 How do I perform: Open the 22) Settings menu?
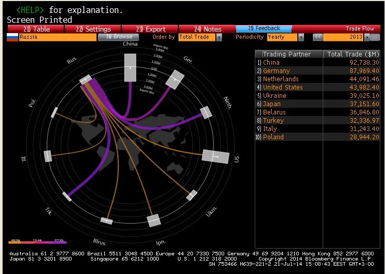pyautogui.click(x=93, y=29)
